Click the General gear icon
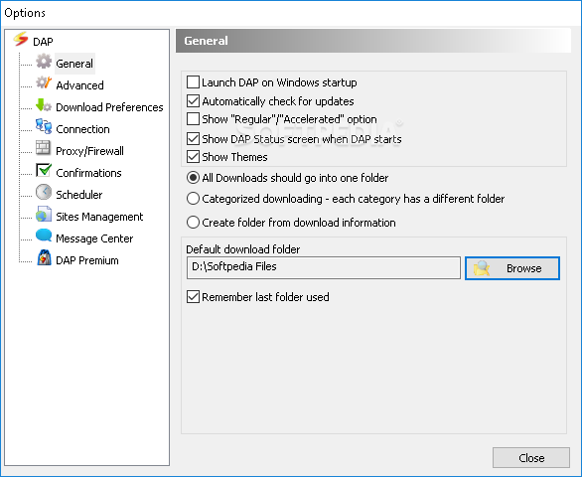Image resolution: width=582 pixels, height=477 pixels. coord(44,62)
